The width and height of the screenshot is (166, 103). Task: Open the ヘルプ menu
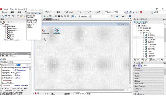(98, 12)
